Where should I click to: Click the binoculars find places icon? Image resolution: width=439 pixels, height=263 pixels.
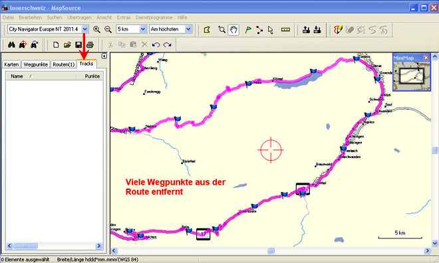point(11,44)
